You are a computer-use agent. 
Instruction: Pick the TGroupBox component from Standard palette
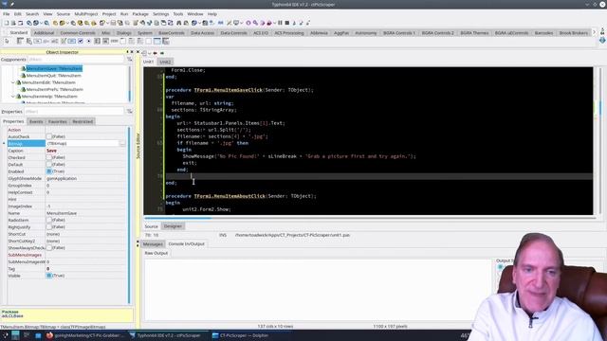click(122, 41)
